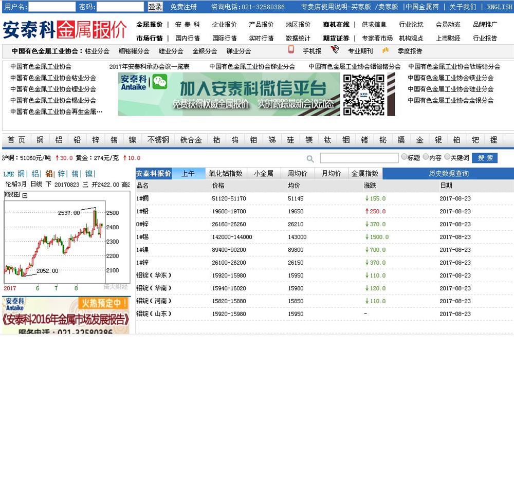Open the 铁合金 navigation item
The height and width of the screenshot is (497, 514).
tap(191, 140)
